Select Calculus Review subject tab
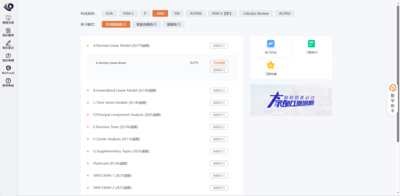 256,13
